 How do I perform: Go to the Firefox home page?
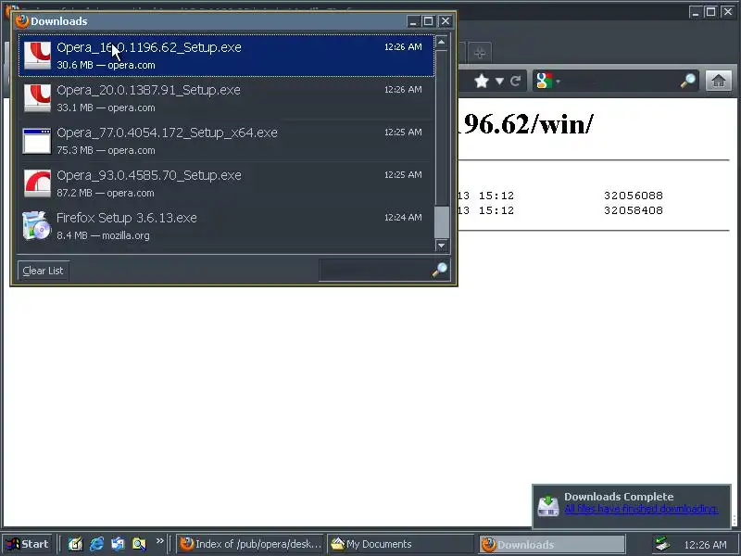pyautogui.click(x=719, y=81)
